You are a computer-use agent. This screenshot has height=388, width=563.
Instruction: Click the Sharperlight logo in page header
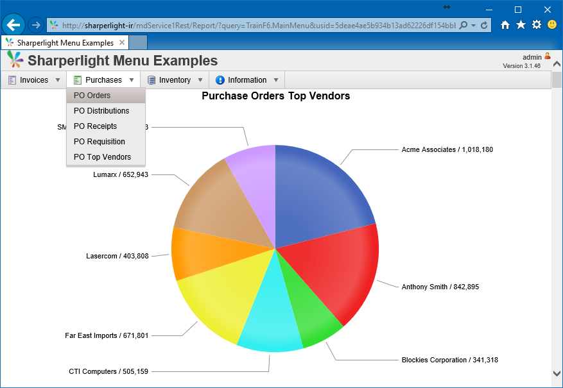click(x=15, y=60)
